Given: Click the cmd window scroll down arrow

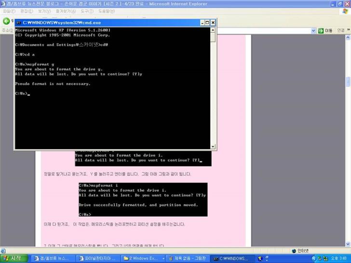Looking at the screenshot, I should (213, 146).
